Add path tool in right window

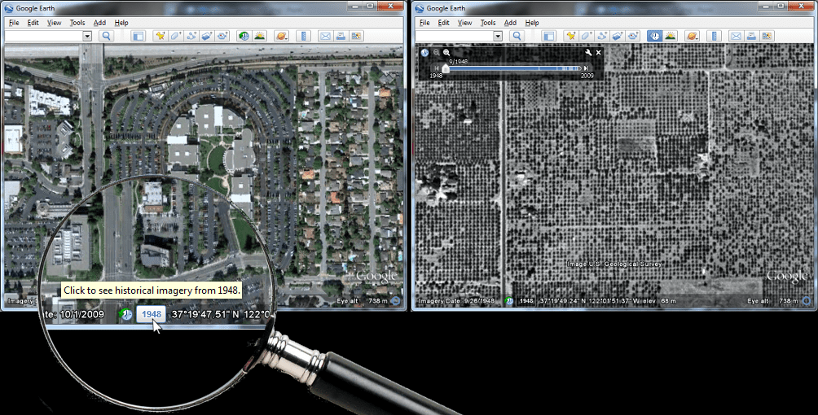pos(602,36)
